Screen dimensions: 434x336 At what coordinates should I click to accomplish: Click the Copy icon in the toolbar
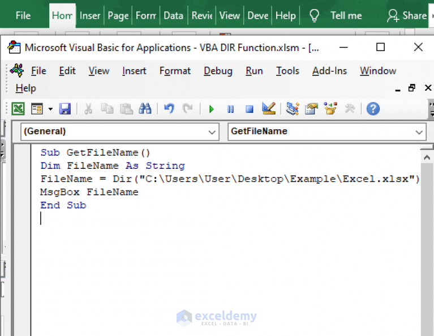coord(107,109)
